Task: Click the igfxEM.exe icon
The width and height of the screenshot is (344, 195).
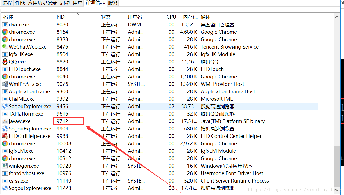Action: click(5, 151)
